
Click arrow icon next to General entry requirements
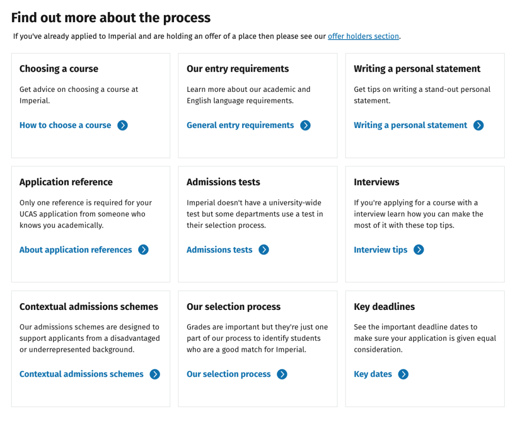point(305,125)
